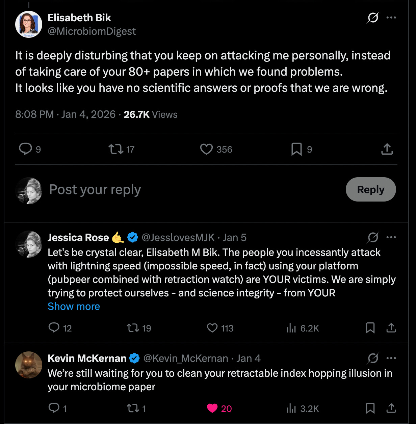Click Grok icon on Kevin McKernan's reply

(x=373, y=358)
